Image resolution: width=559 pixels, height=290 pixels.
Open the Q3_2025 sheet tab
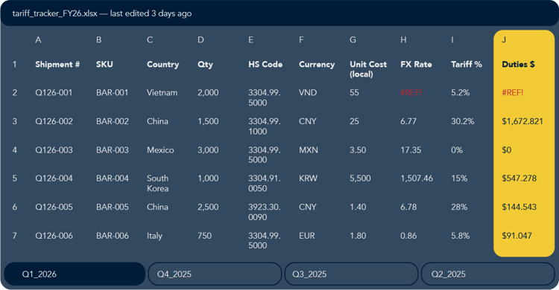[351, 274]
